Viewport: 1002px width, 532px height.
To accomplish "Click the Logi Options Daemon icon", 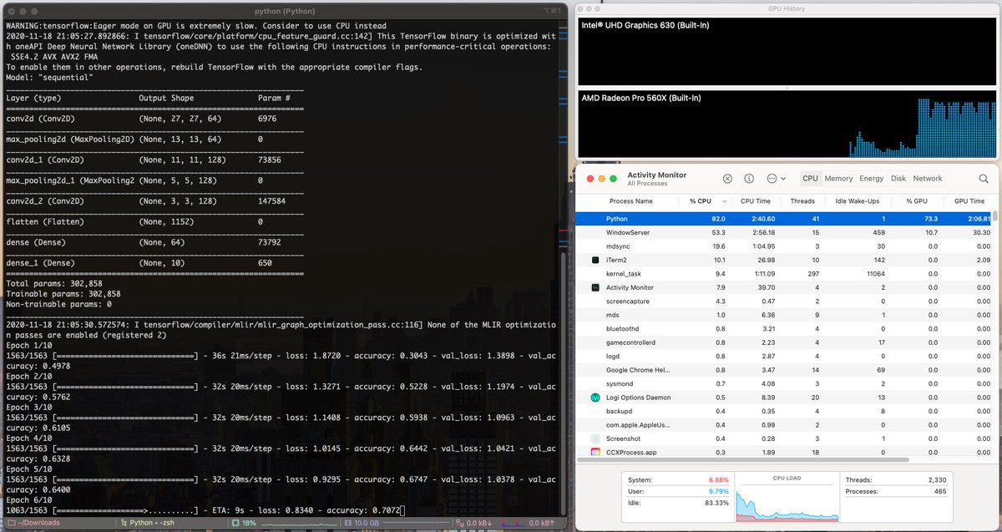I will click(x=595, y=398).
